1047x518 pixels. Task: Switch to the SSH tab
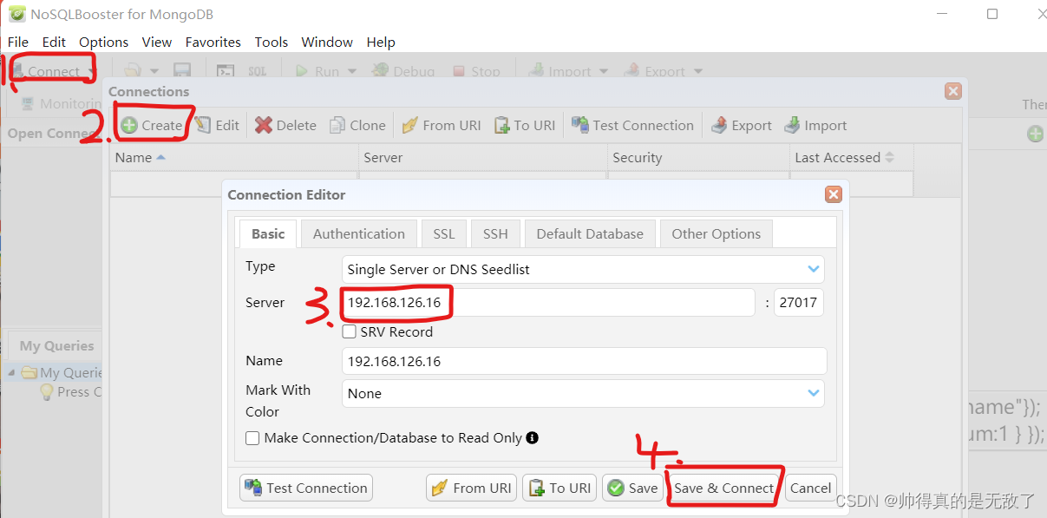point(495,233)
